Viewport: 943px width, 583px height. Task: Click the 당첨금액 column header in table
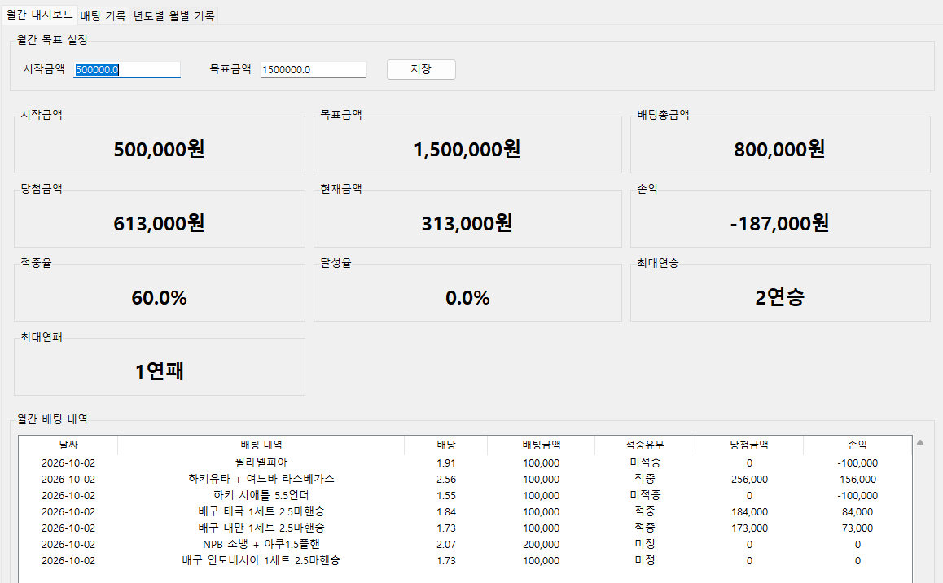tap(749, 445)
